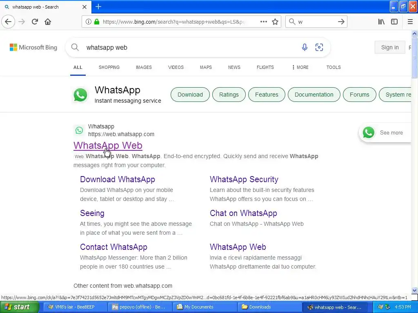Image resolution: width=418 pixels, height=313 pixels.
Task: Bookmark this page with the star
Action: pos(275,22)
